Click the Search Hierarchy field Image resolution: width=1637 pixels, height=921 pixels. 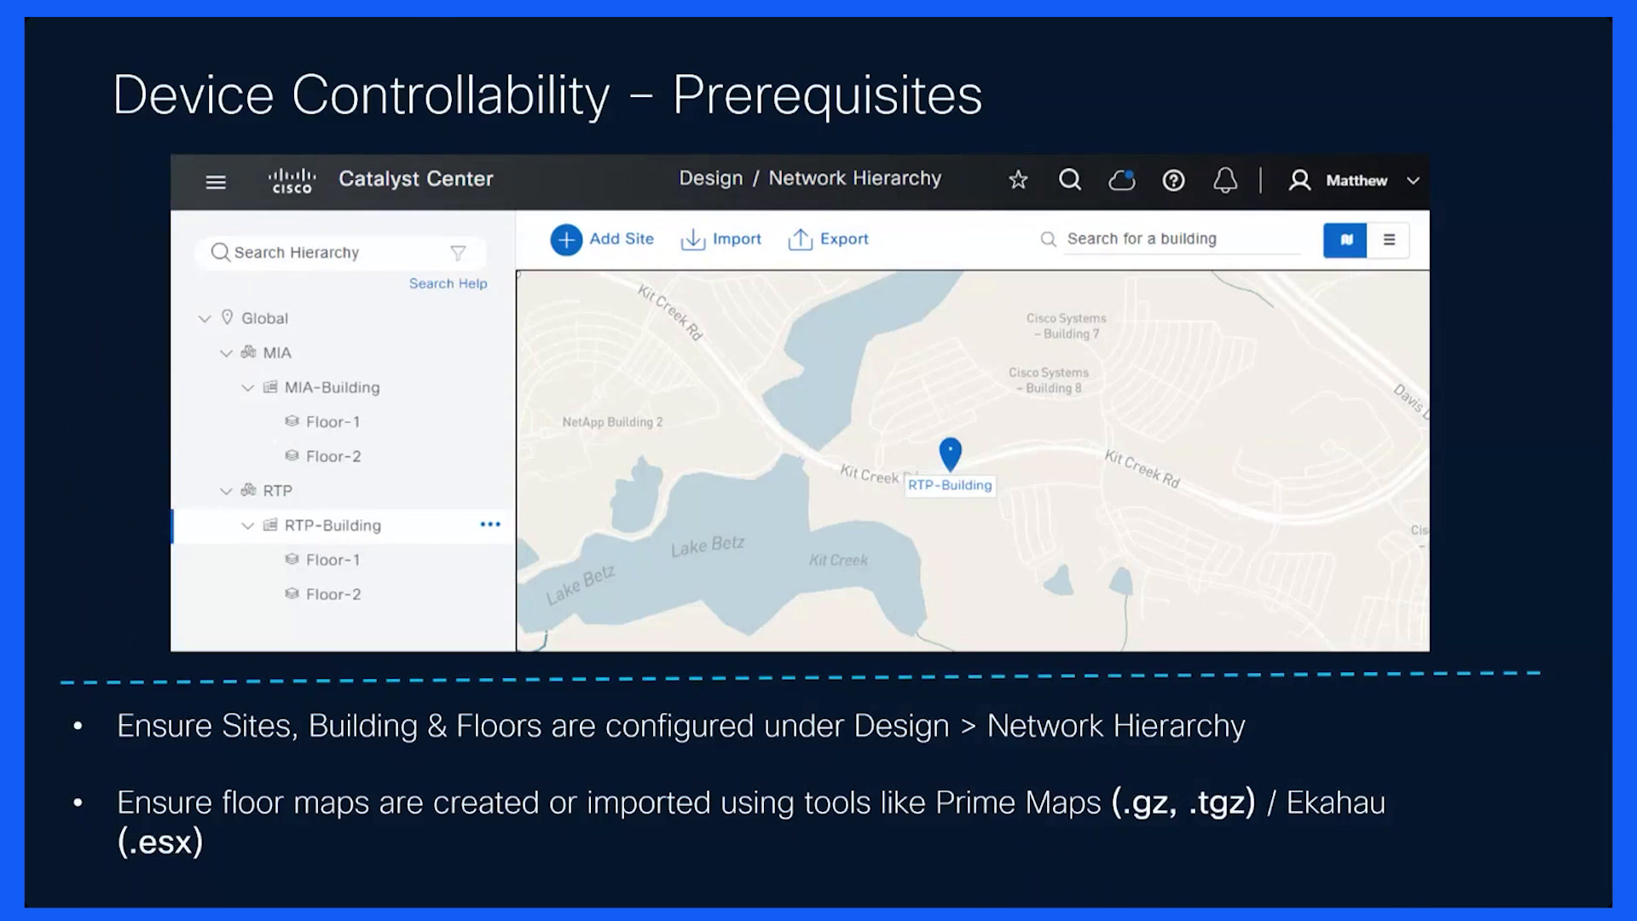coord(341,252)
